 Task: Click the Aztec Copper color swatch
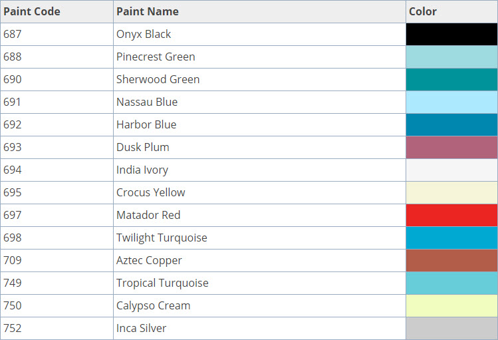pyautogui.click(x=451, y=261)
